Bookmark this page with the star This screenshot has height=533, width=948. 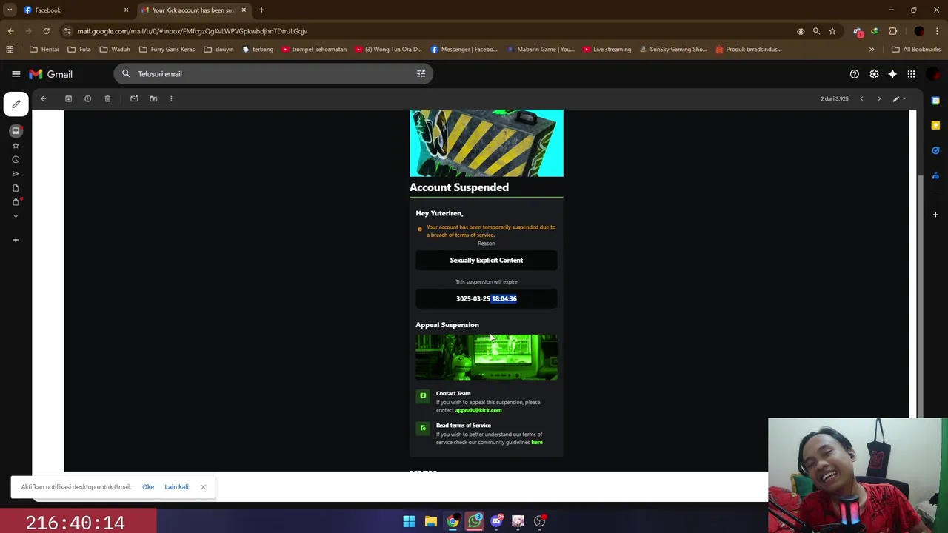coord(832,31)
